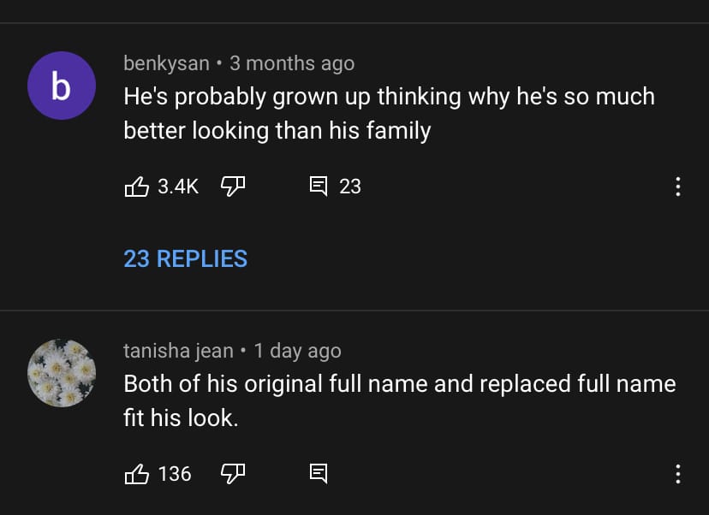The image size is (709, 515).
Task: Click tanisha jean's comment text about names
Action: tap(399, 400)
